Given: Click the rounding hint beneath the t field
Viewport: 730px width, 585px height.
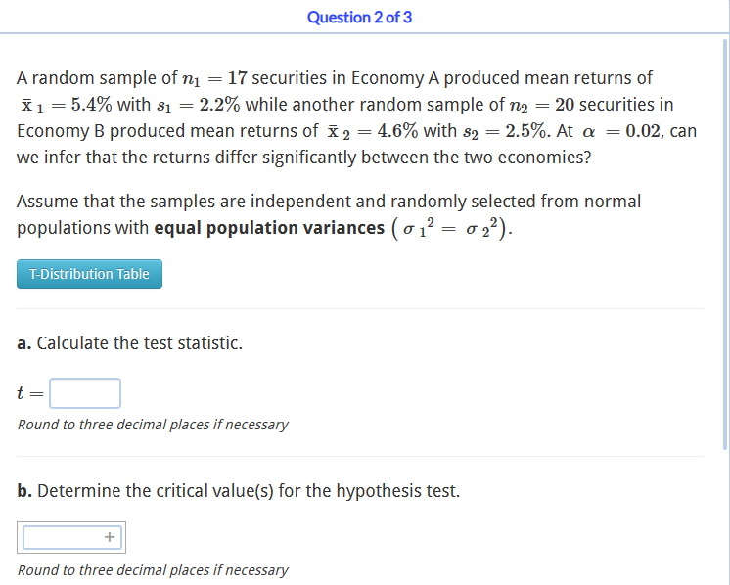Looking at the screenshot, I should tap(153, 425).
